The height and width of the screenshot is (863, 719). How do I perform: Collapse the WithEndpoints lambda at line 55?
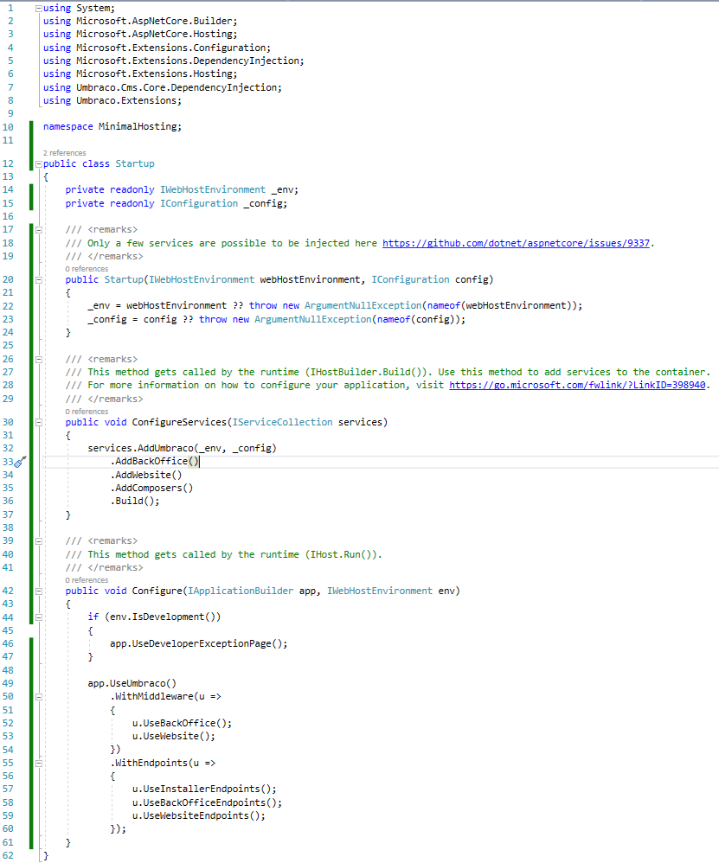39,764
